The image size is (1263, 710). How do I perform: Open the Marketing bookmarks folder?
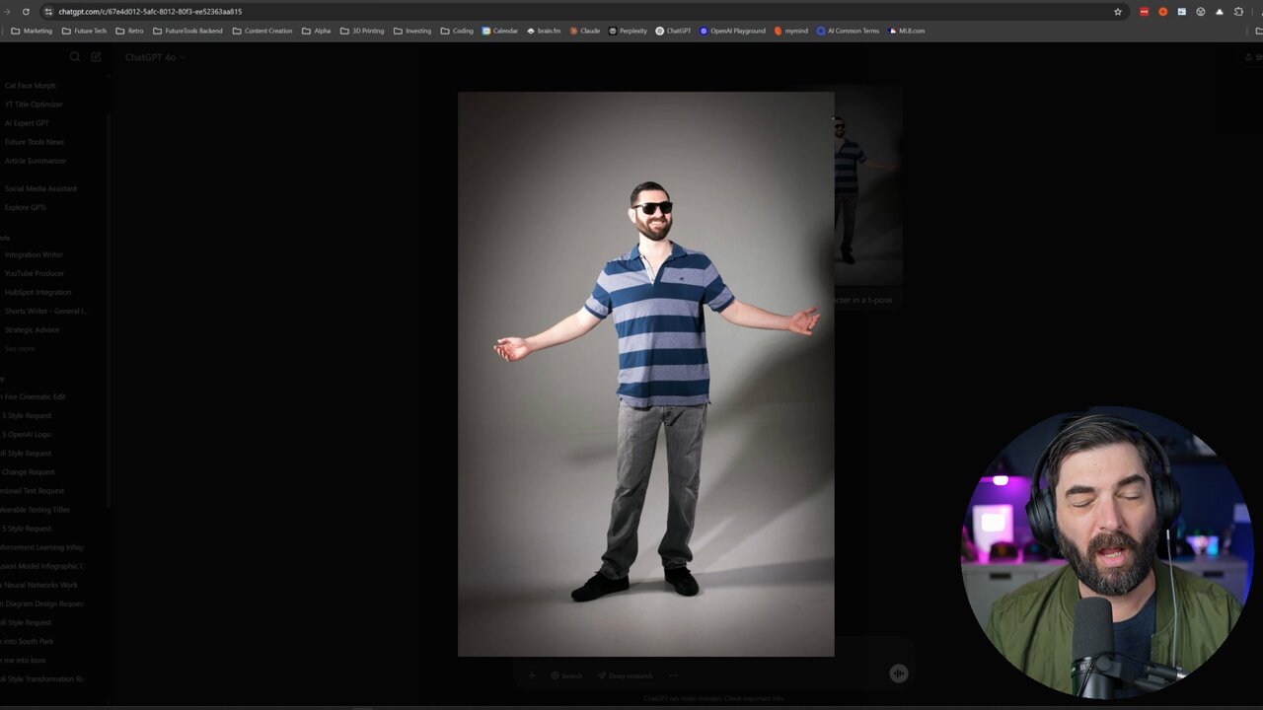(x=32, y=31)
